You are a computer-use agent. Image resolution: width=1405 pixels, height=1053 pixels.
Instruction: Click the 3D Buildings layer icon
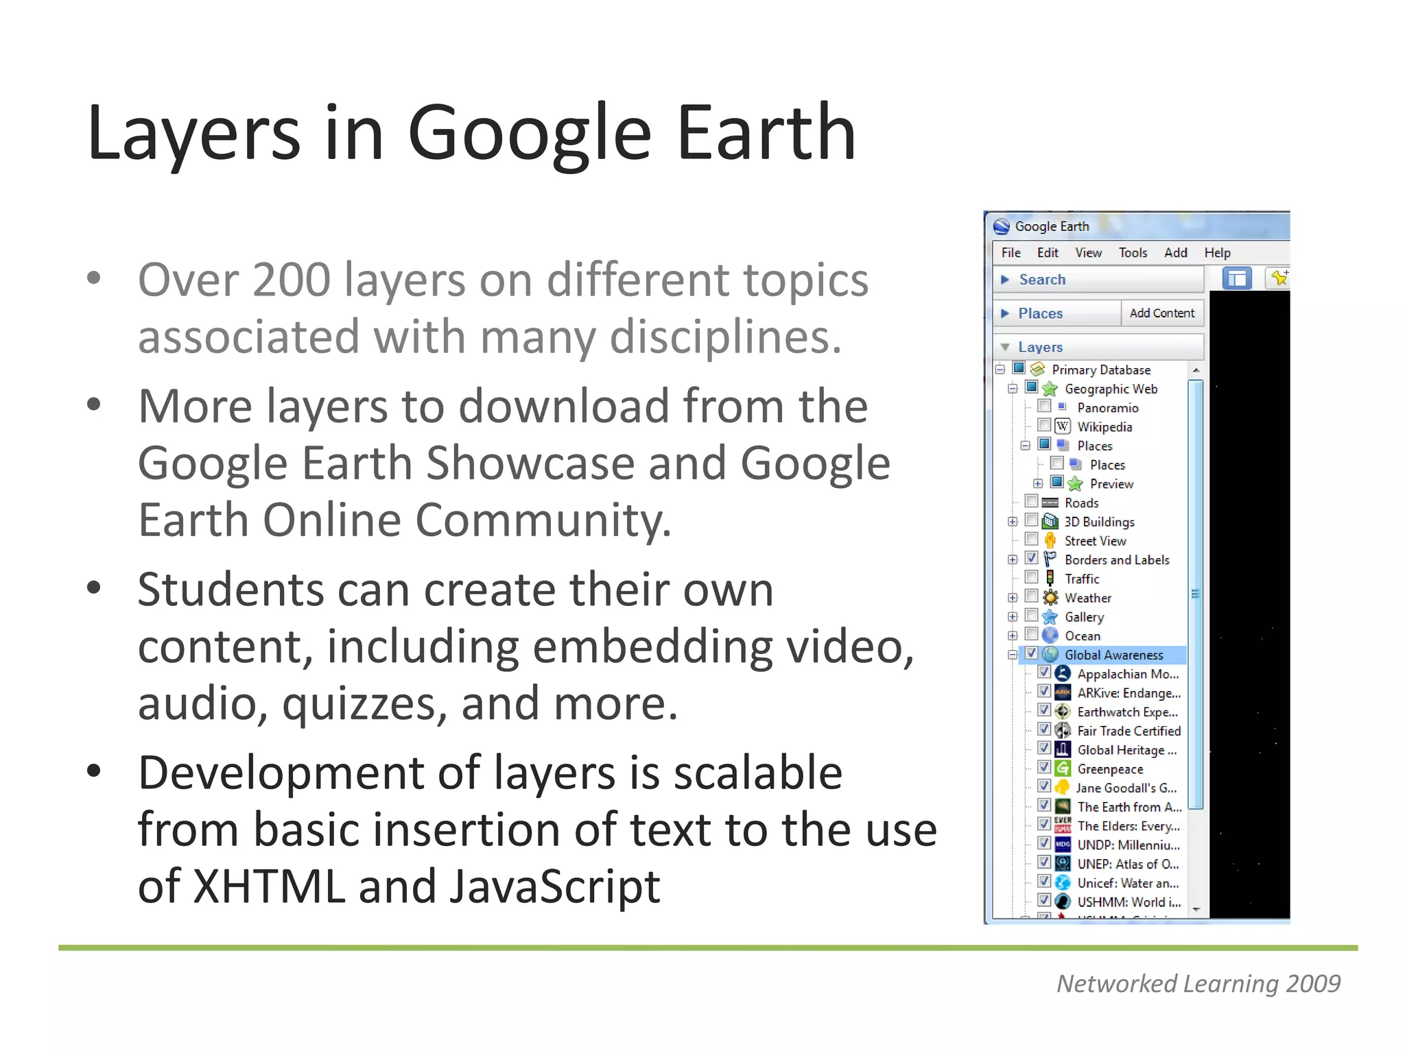click(1050, 522)
